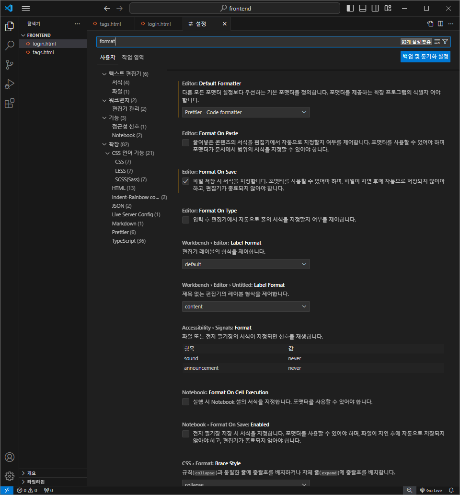This screenshot has height=495, width=460.
Task: Split the editor to the right
Action: (x=440, y=24)
